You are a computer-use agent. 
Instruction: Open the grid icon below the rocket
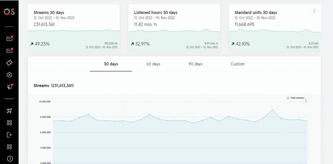point(9,123)
